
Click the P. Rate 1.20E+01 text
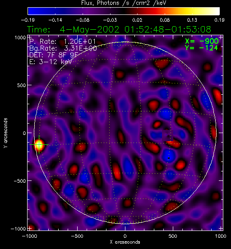[63, 41]
